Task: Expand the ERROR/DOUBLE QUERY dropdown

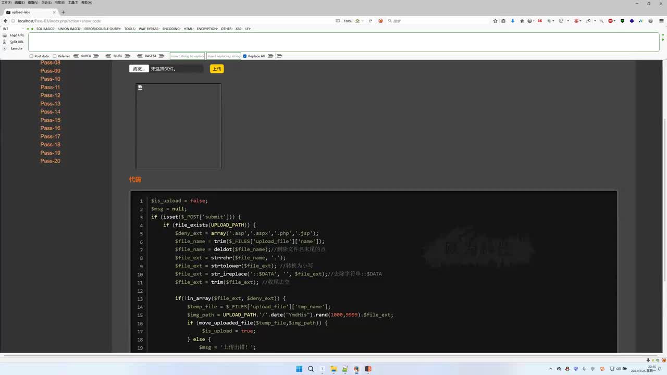Action: [x=103, y=29]
